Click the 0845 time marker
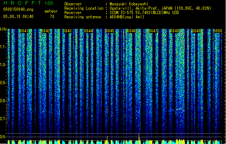This screenshot has height=144, width=226. [x=110, y=31]
